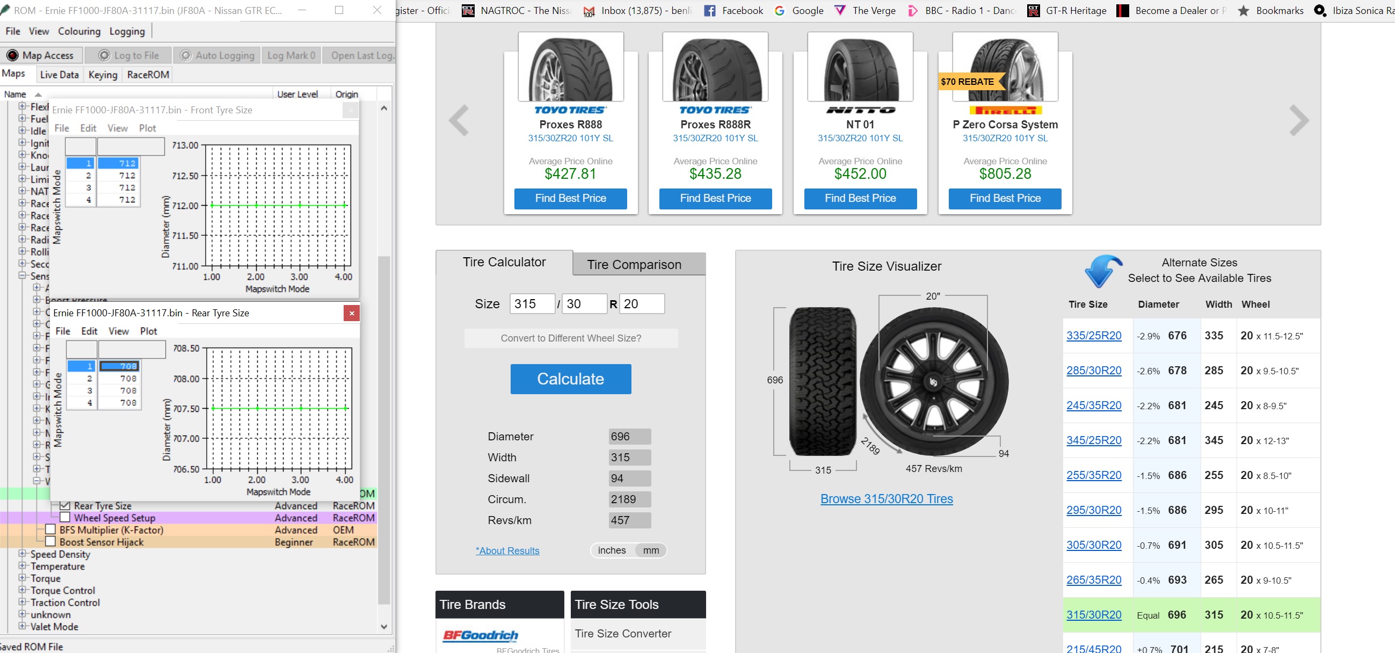Click Toyo Proxes R888R tire image
Image resolution: width=1395 pixels, height=653 pixels.
pyautogui.click(x=715, y=67)
